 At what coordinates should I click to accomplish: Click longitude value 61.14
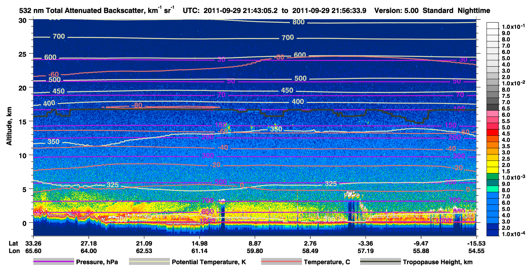[199, 251]
